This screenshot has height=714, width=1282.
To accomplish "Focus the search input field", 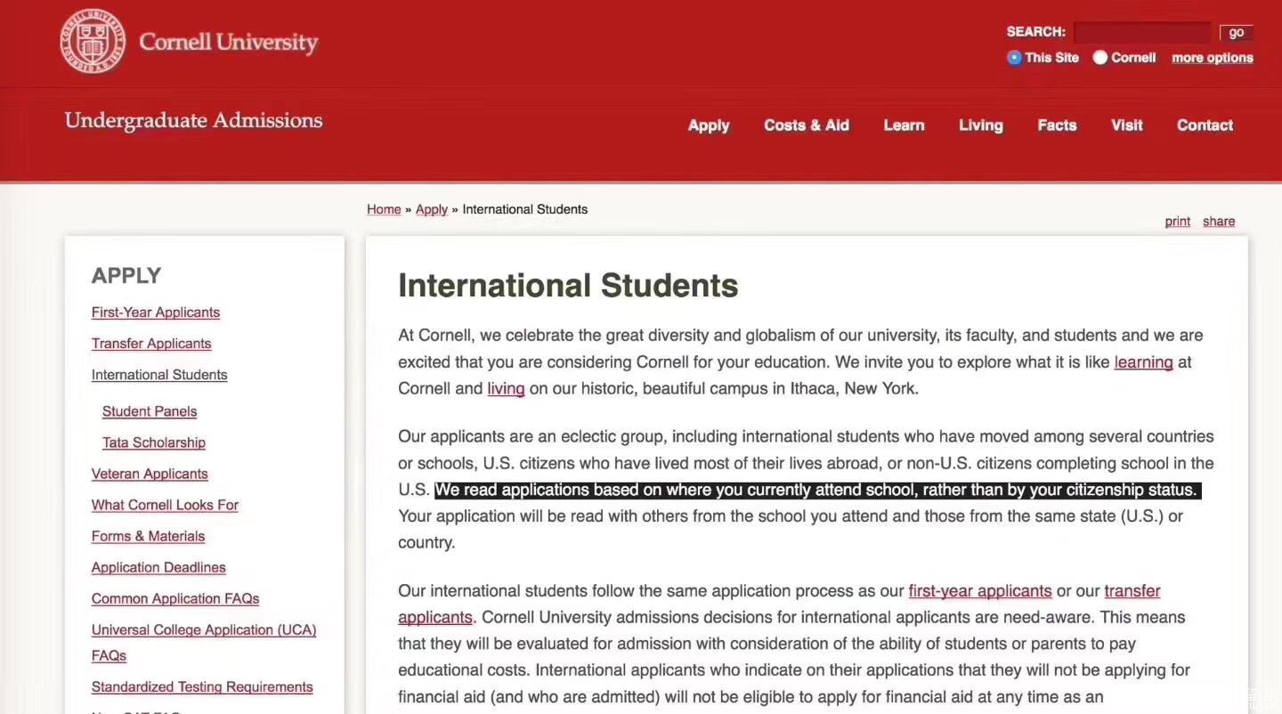I will (1142, 32).
